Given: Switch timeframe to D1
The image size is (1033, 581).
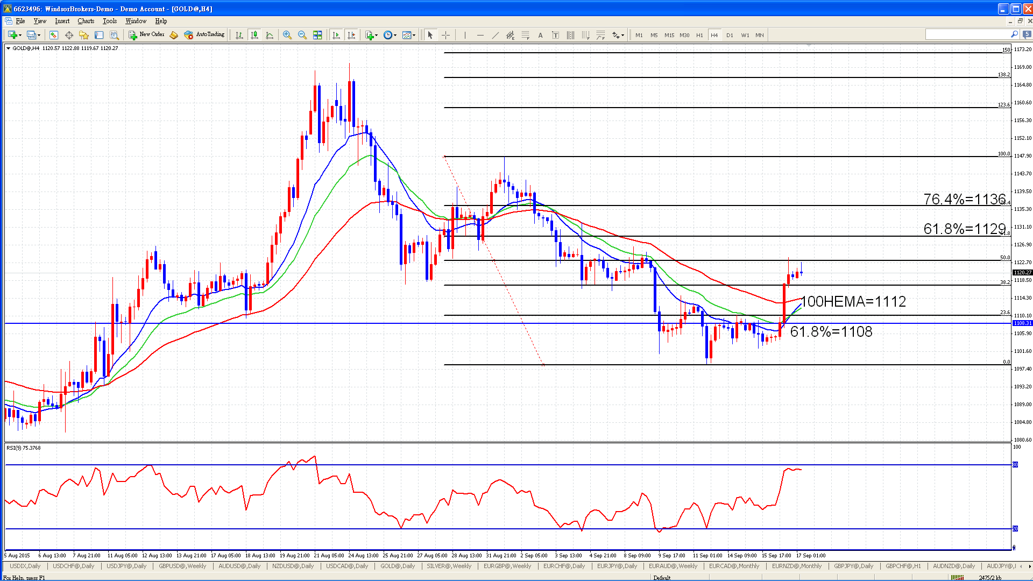Looking at the screenshot, I should [x=730, y=35].
